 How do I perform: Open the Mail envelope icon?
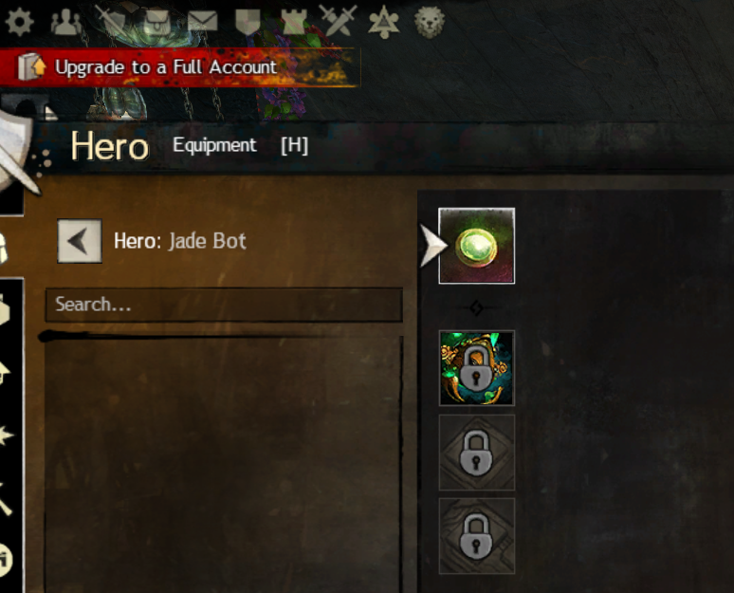coord(202,21)
